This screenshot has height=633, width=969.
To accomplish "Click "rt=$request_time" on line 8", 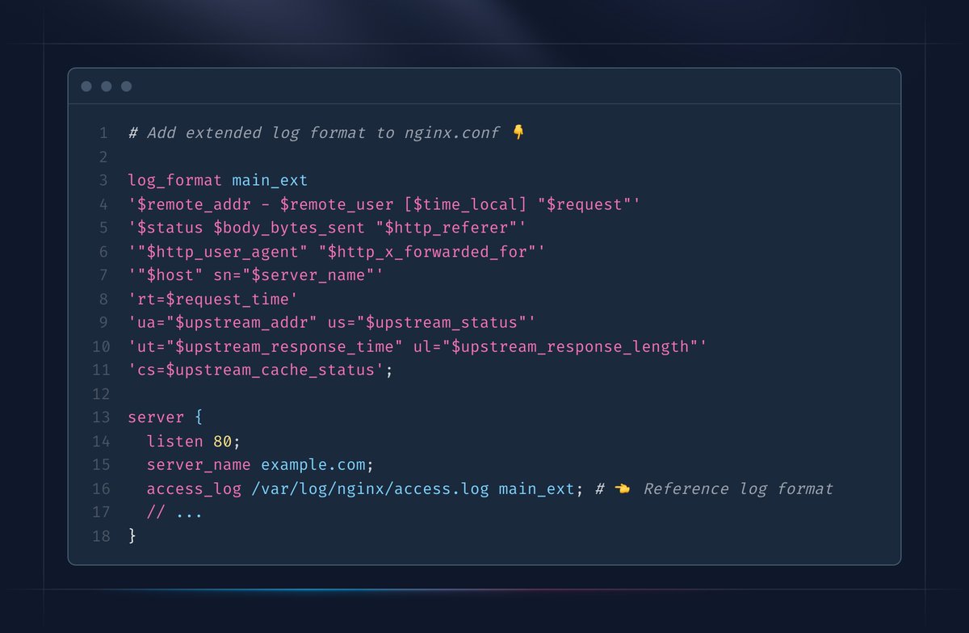I will (x=213, y=300).
